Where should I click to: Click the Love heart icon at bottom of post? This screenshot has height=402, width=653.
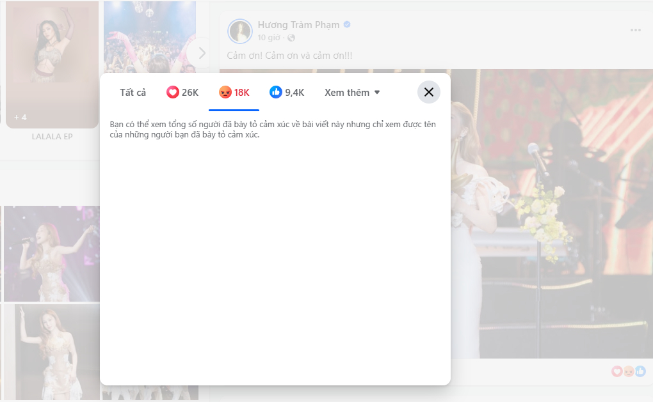616,369
